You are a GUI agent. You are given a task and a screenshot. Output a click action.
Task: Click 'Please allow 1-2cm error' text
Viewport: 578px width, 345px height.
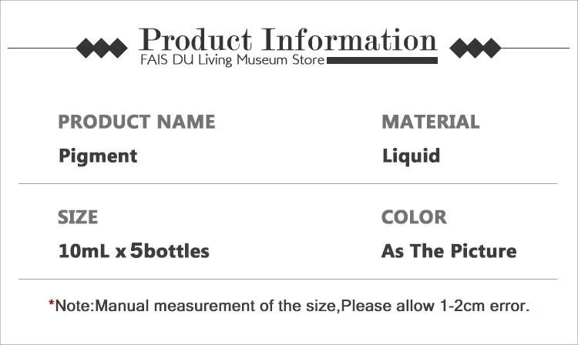[x=435, y=306]
